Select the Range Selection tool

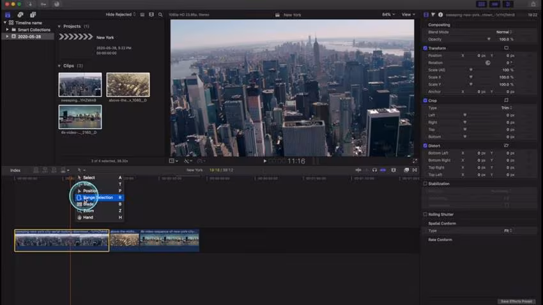(x=100, y=197)
